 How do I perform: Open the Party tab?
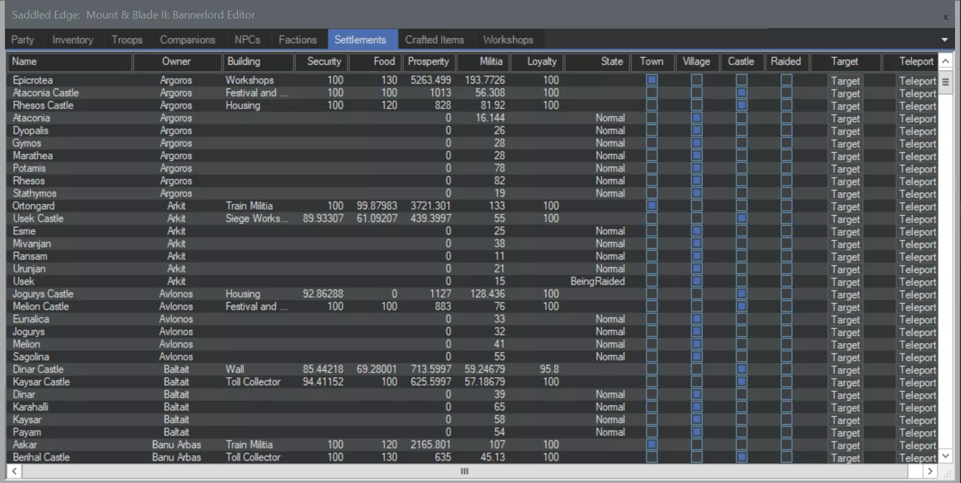pyautogui.click(x=23, y=40)
